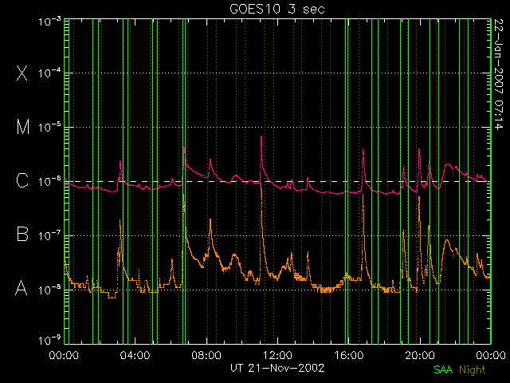Click the 20:00 time axis label
Viewport: 510px width, 383px height.
click(x=420, y=355)
